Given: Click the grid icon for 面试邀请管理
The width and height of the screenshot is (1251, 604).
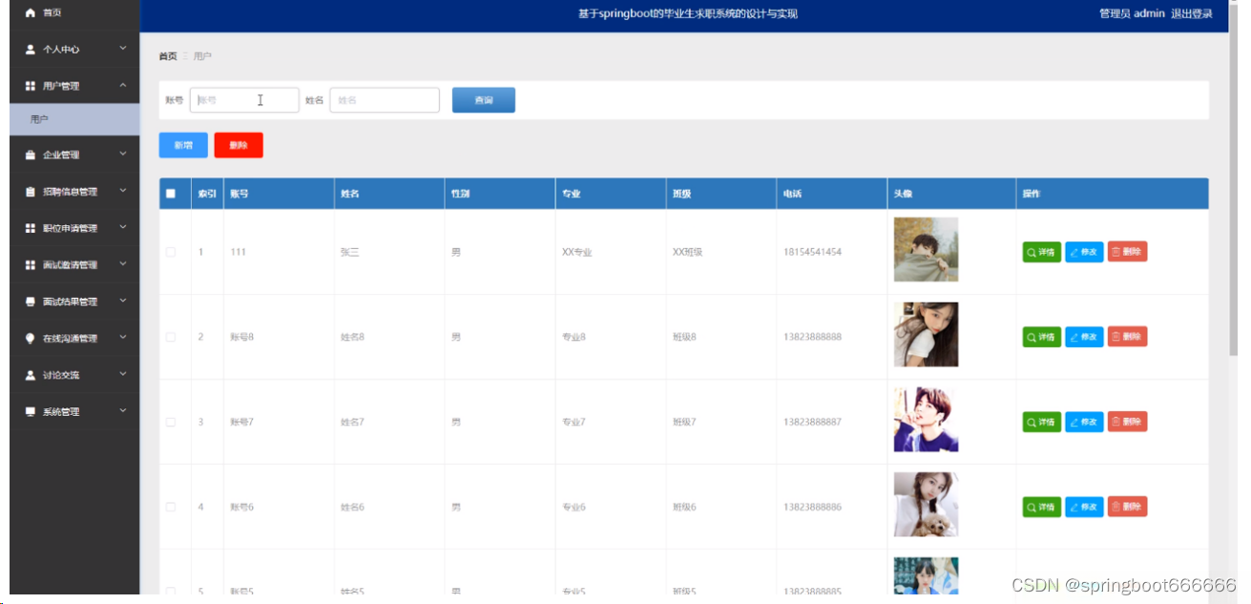Looking at the screenshot, I should pos(30,265).
